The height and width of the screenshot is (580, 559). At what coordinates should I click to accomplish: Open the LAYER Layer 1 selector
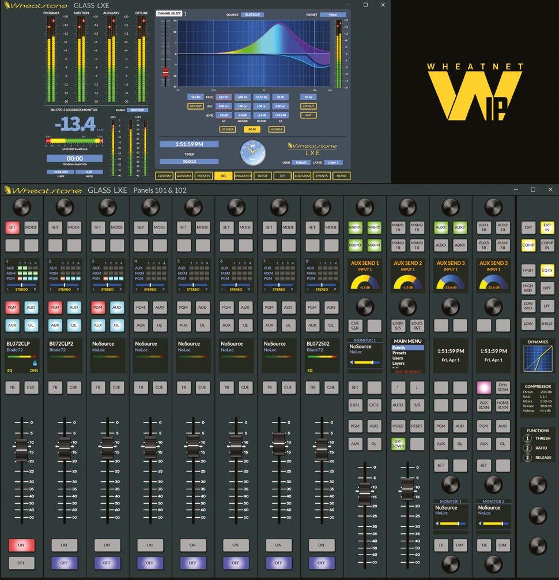[333, 162]
